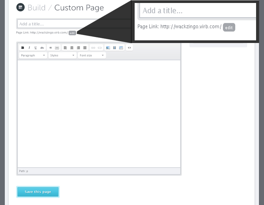The image size is (264, 205).
Task: Click inside the page content editor area
Action: [99, 114]
